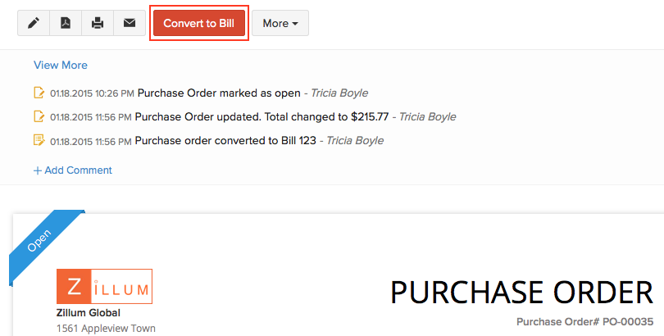Image resolution: width=664 pixels, height=336 pixels.
Task: Click the Zillum company logo
Action: point(104,287)
